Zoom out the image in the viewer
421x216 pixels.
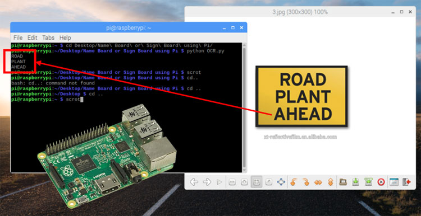[232, 182]
